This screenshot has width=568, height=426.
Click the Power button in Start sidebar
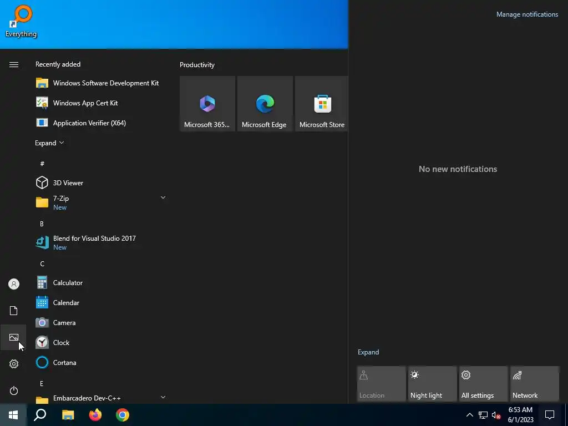pos(14,390)
